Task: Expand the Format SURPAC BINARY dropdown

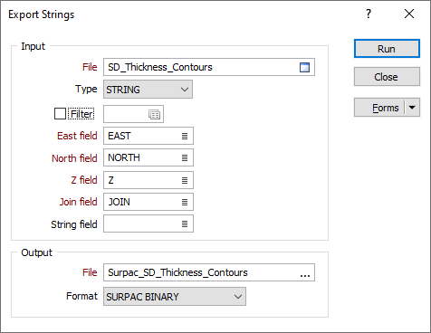Action: coord(175,297)
